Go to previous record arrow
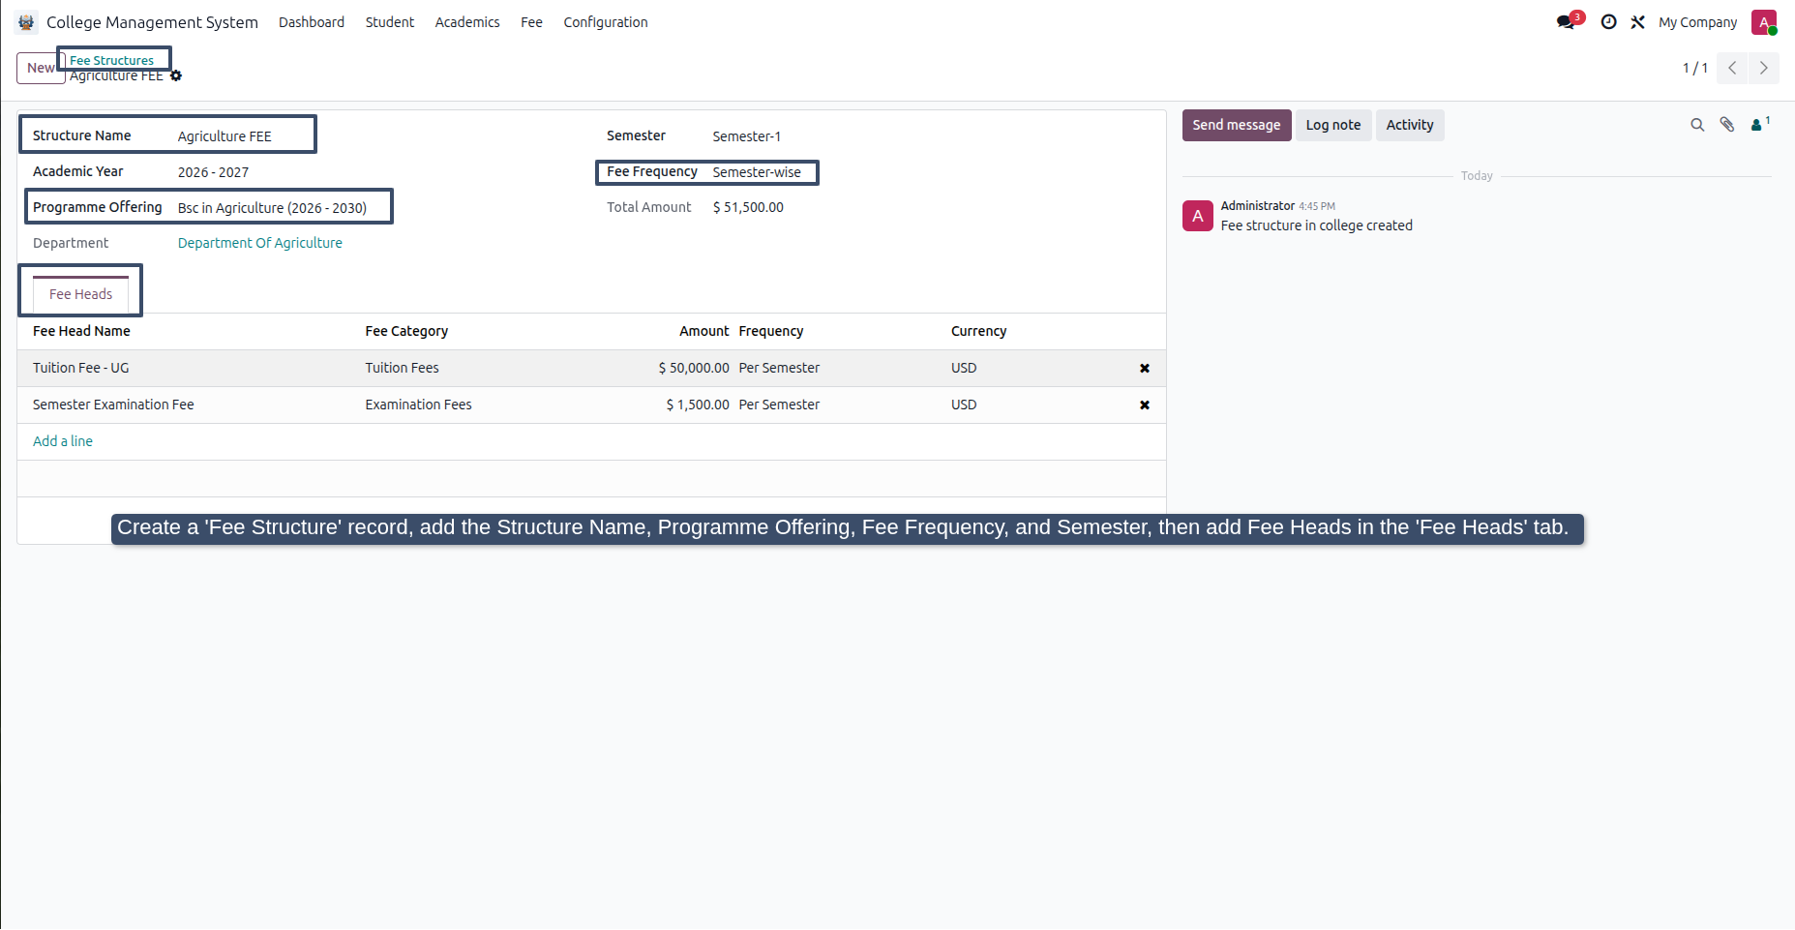 tap(1732, 68)
